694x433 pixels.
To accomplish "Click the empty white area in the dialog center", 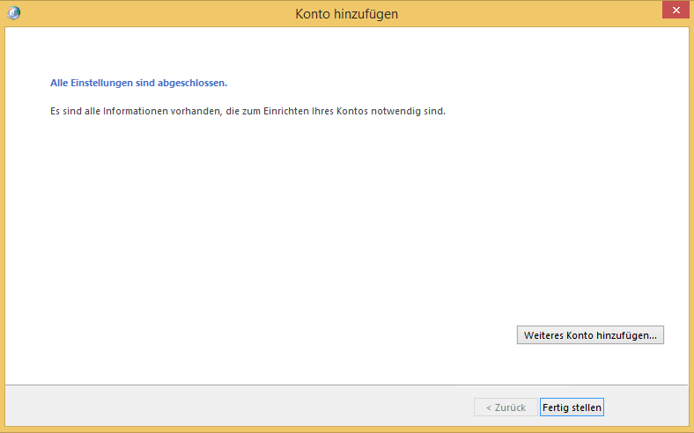I will 347,229.
